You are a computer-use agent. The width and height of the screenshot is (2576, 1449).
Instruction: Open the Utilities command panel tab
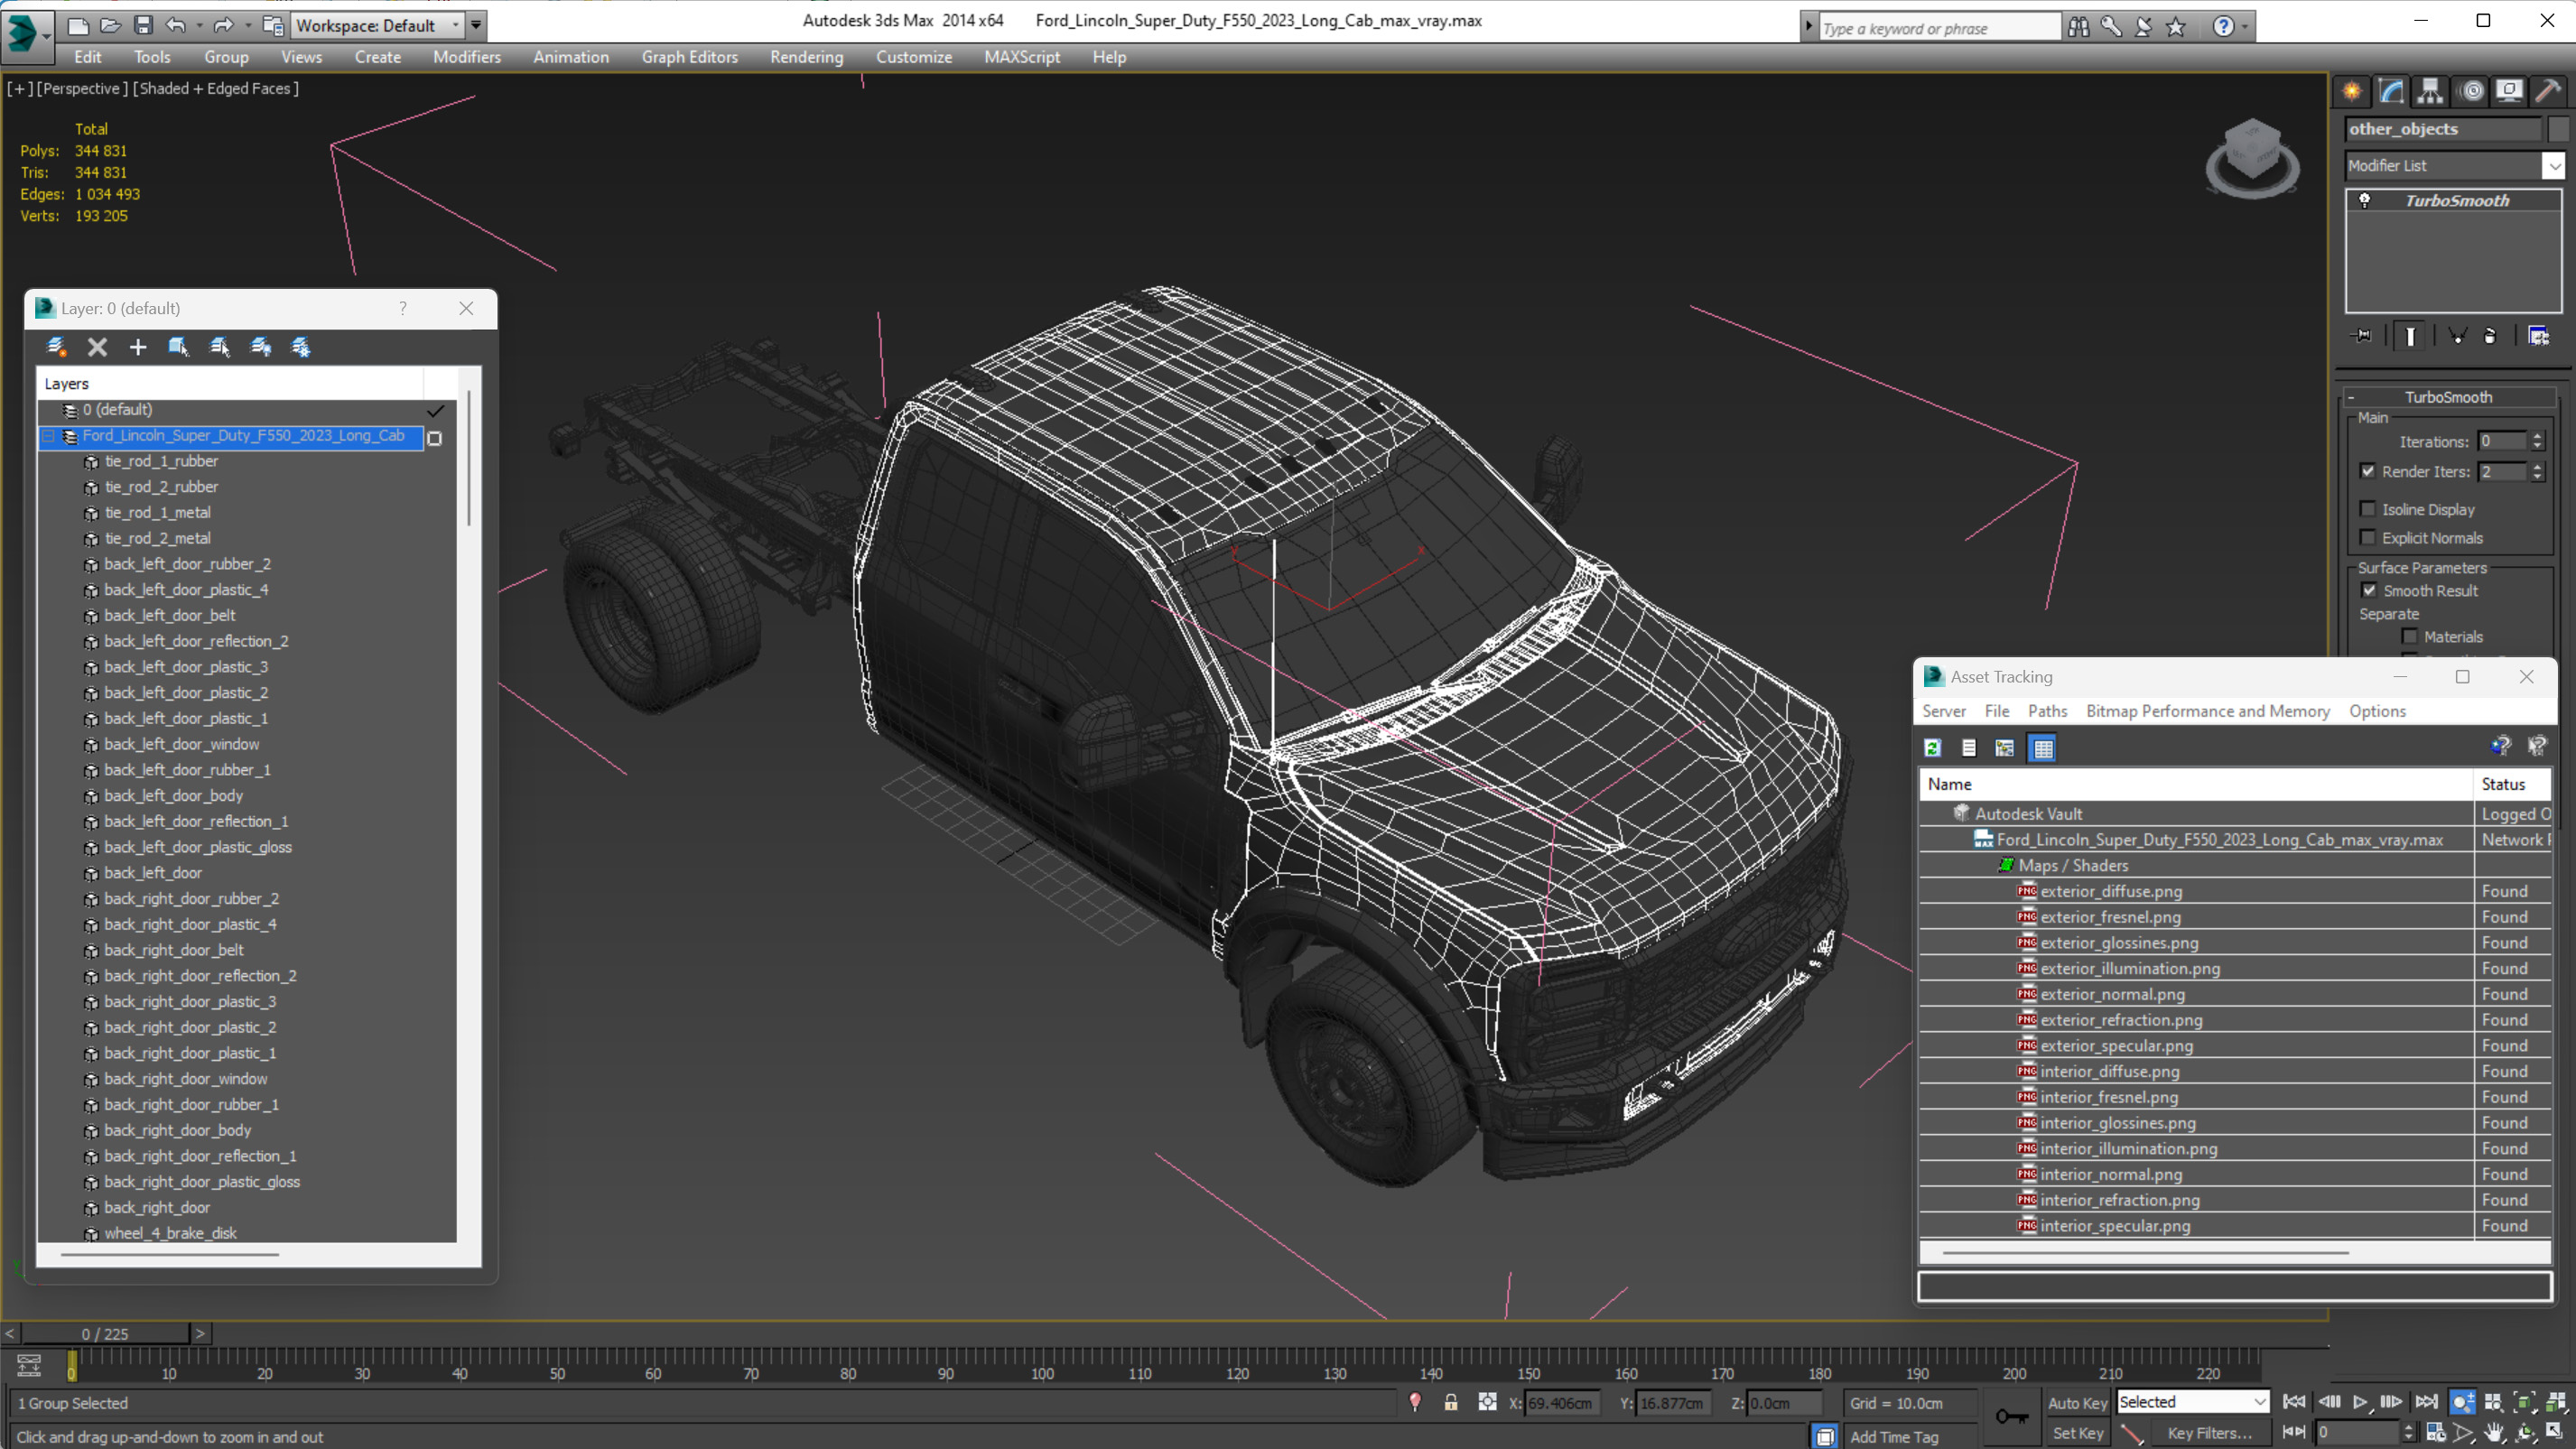pyautogui.click(x=2548, y=91)
